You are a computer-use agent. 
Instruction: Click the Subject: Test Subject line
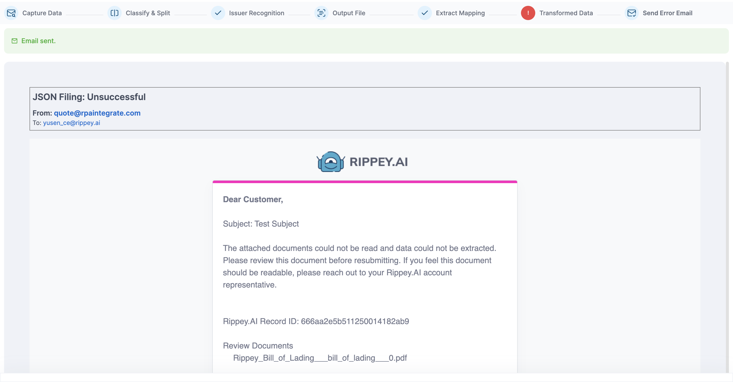(x=261, y=224)
